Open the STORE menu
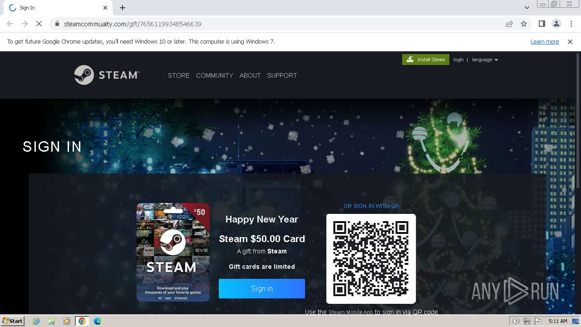 click(179, 75)
